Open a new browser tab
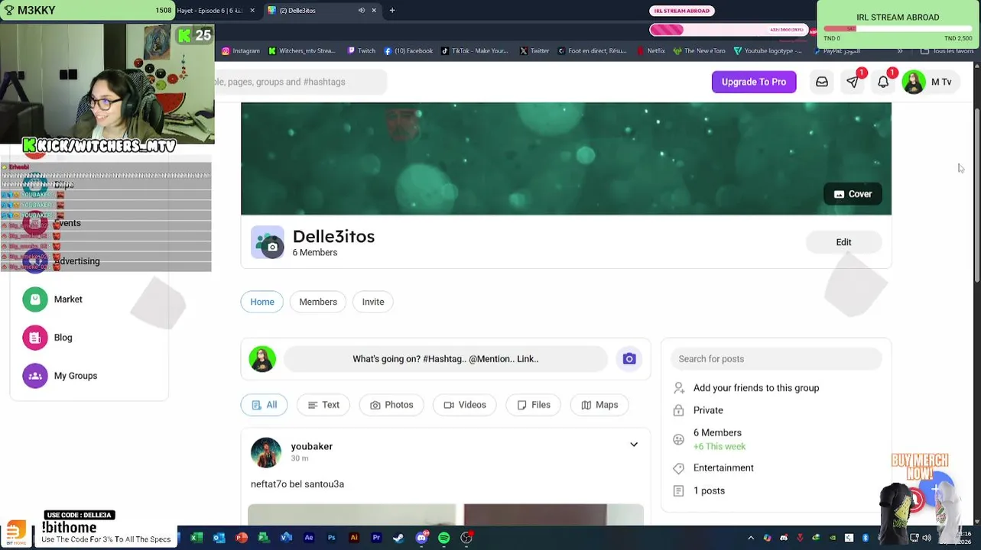Screen dimensions: 981x550 pos(392,11)
